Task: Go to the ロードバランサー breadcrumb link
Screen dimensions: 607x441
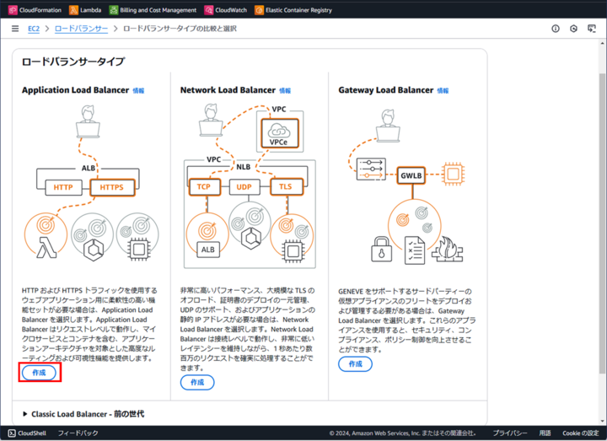Action: (81, 29)
